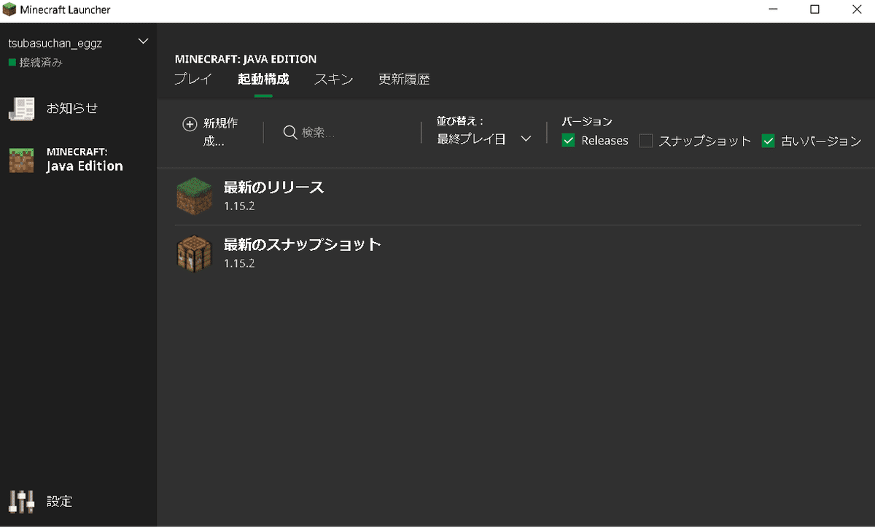Enable the スナップショット checkbox
The width and height of the screenshot is (875, 528).
click(x=645, y=140)
